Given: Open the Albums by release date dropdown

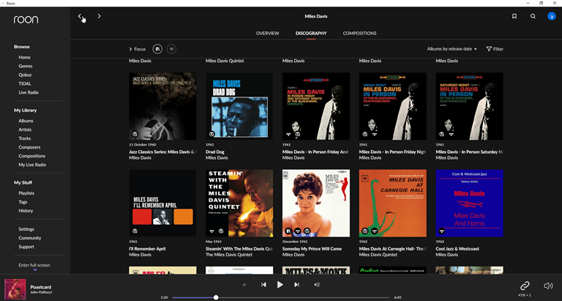Looking at the screenshot, I should point(452,49).
